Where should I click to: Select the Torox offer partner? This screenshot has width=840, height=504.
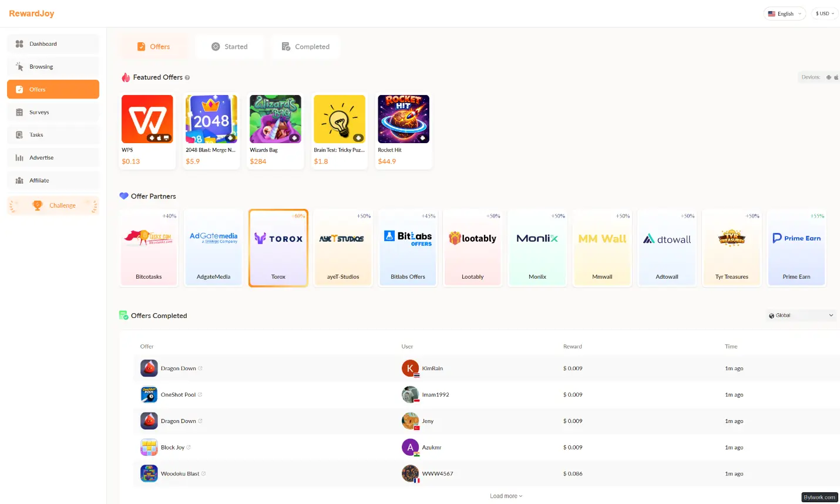278,248
